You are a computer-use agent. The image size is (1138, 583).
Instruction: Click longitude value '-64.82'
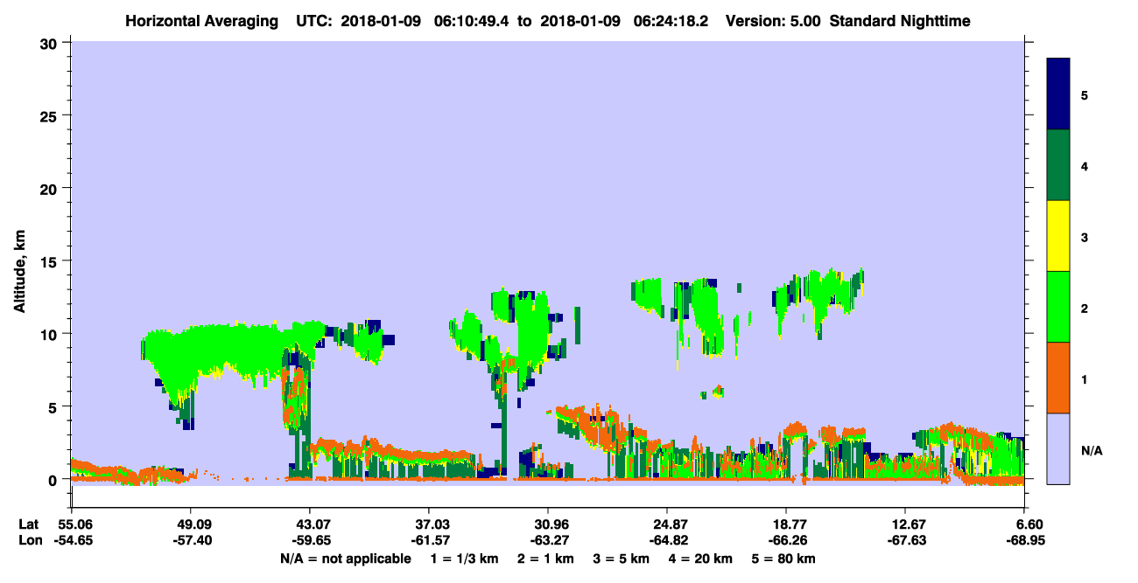coord(667,541)
